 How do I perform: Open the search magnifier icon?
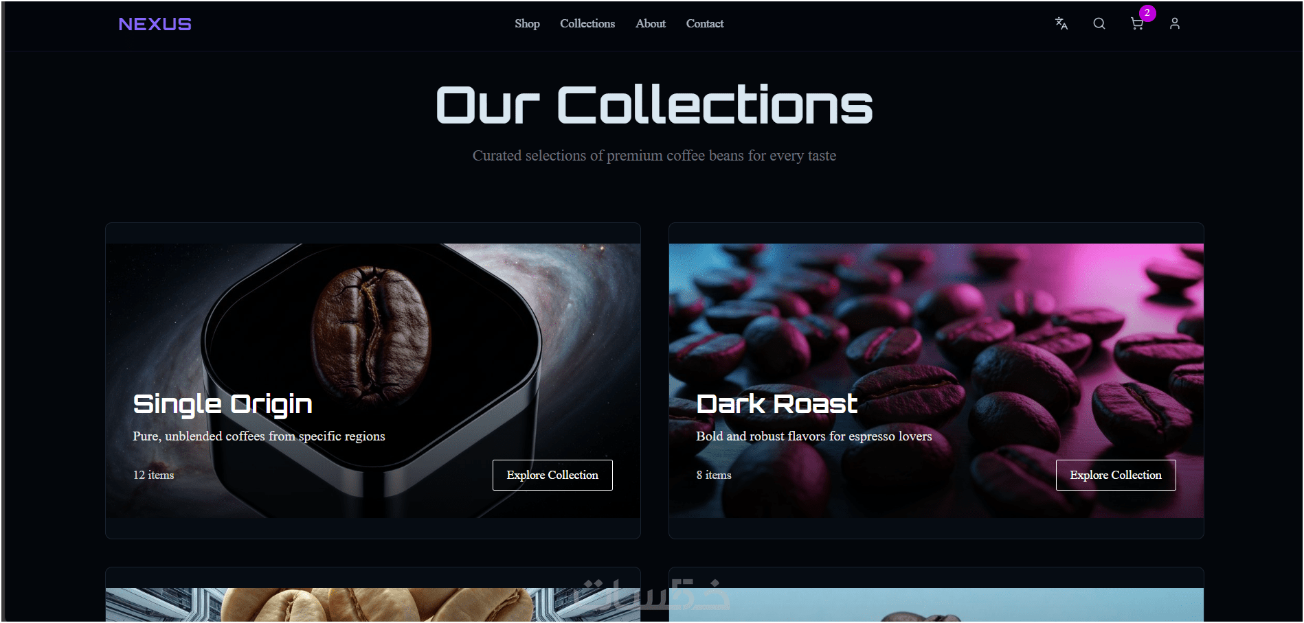click(1099, 23)
